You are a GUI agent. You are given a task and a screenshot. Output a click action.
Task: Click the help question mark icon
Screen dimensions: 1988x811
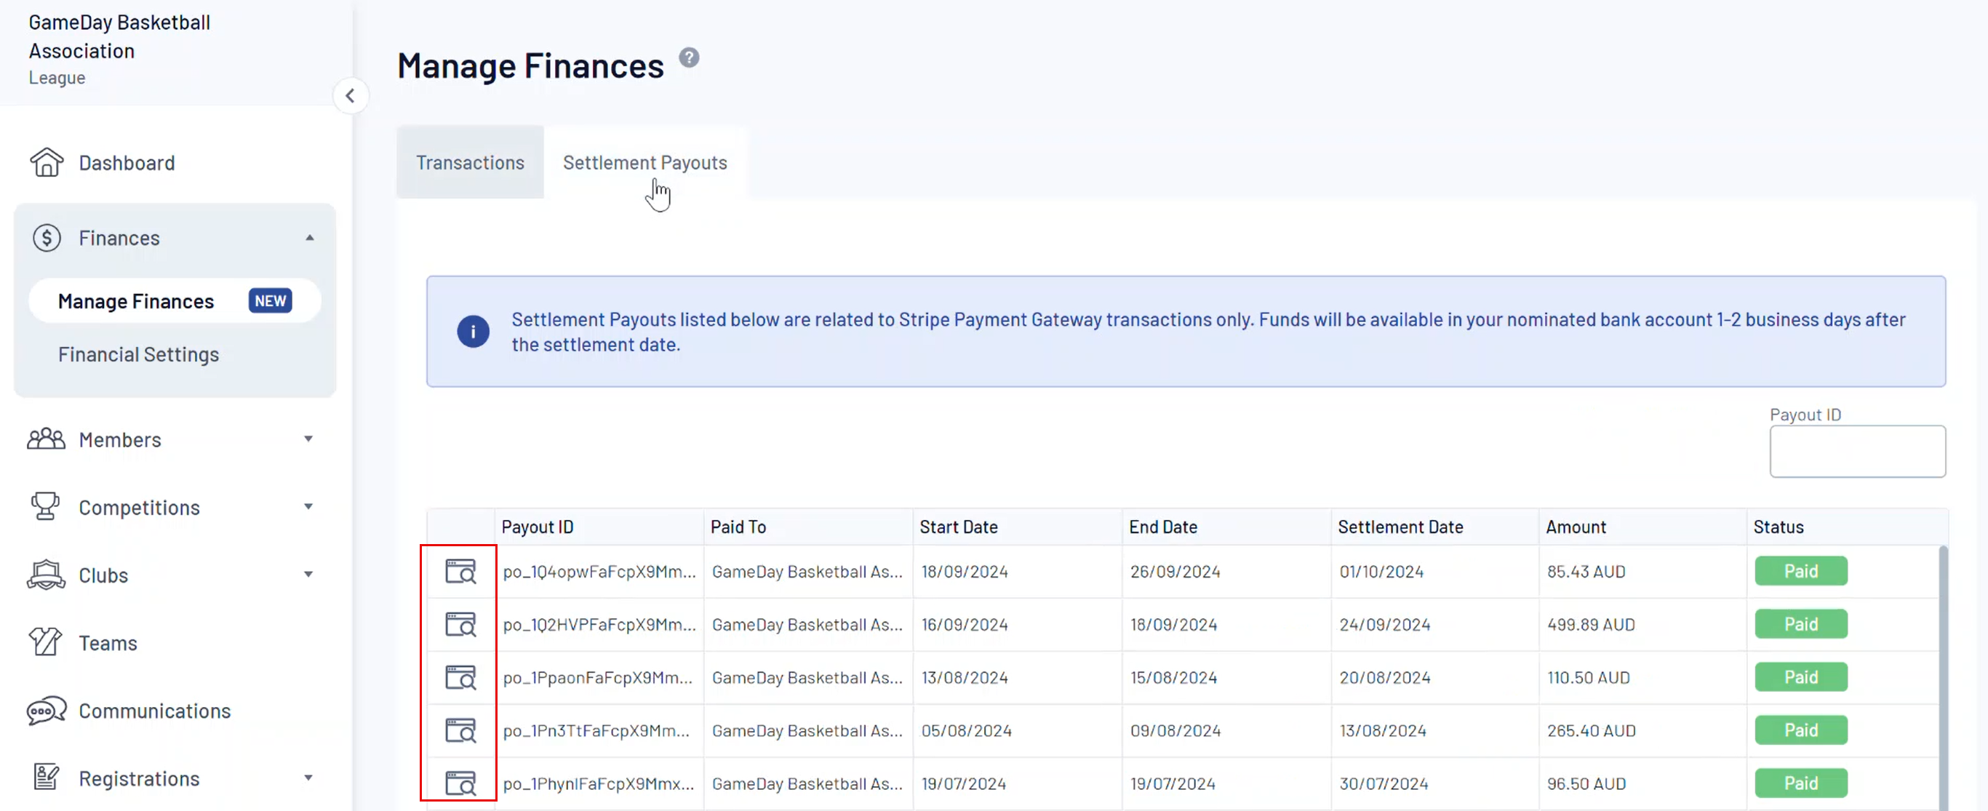[x=688, y=58]
